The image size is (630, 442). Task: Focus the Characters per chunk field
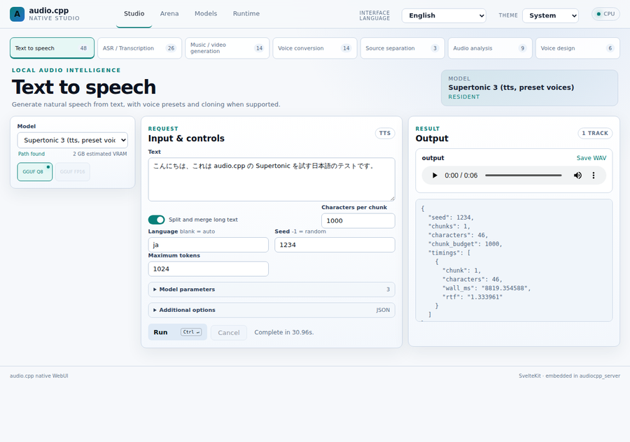358,221
